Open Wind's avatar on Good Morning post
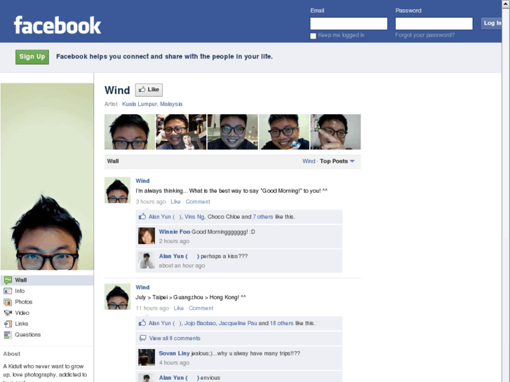Viewport: 510px width, 382px height. click(117, 190)
